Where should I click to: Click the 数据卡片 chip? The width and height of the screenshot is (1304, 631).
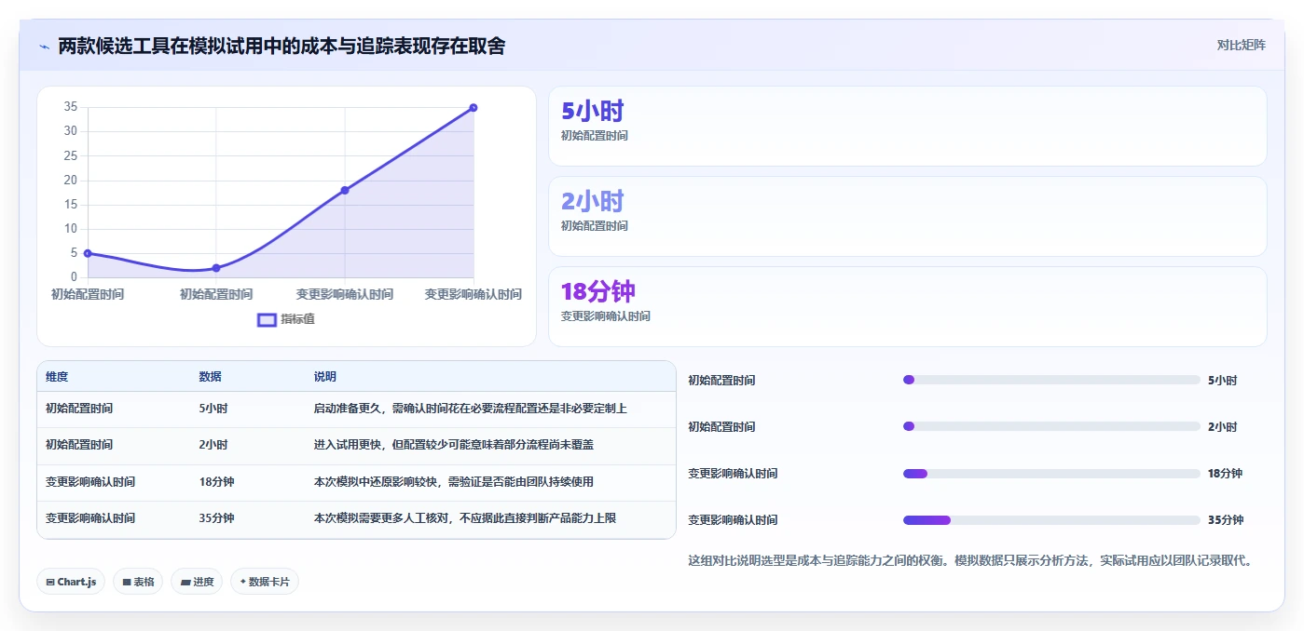point(265,582)
